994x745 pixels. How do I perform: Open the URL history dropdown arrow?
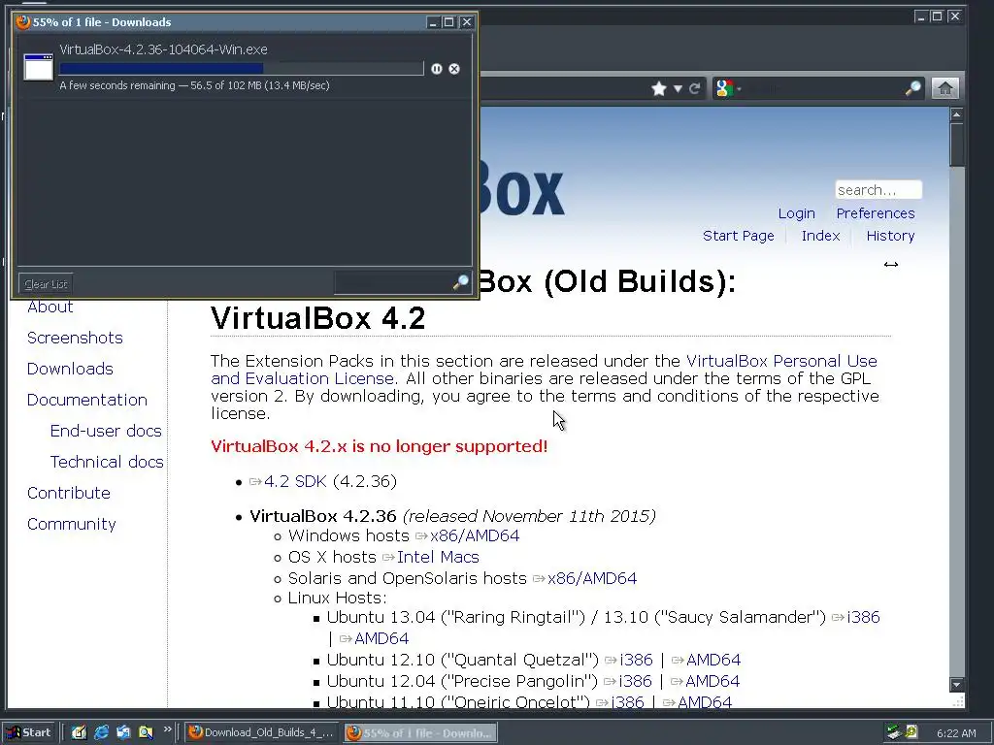click(678, 88)
